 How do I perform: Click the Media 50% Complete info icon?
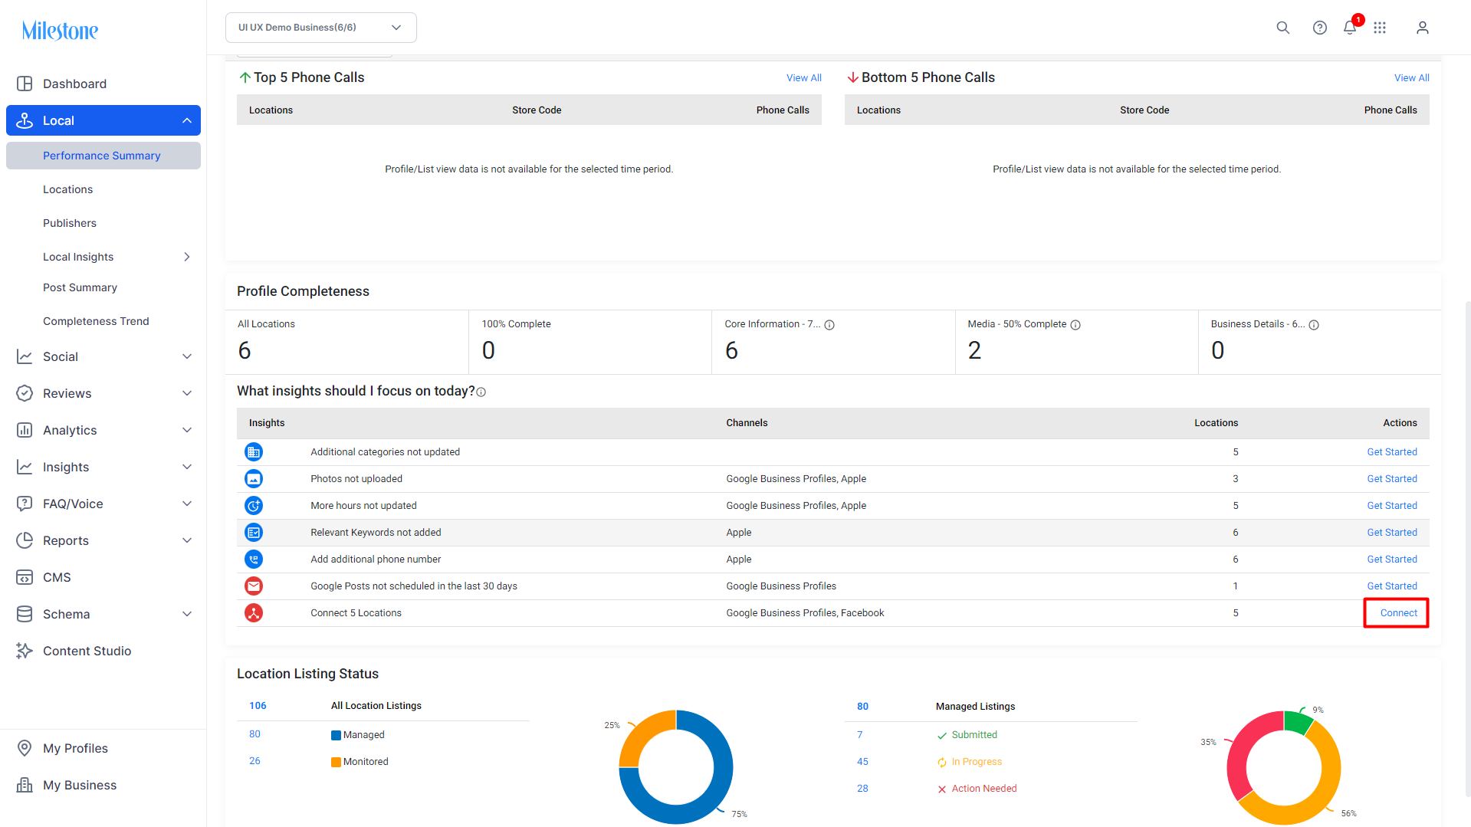coord(1075,325)
